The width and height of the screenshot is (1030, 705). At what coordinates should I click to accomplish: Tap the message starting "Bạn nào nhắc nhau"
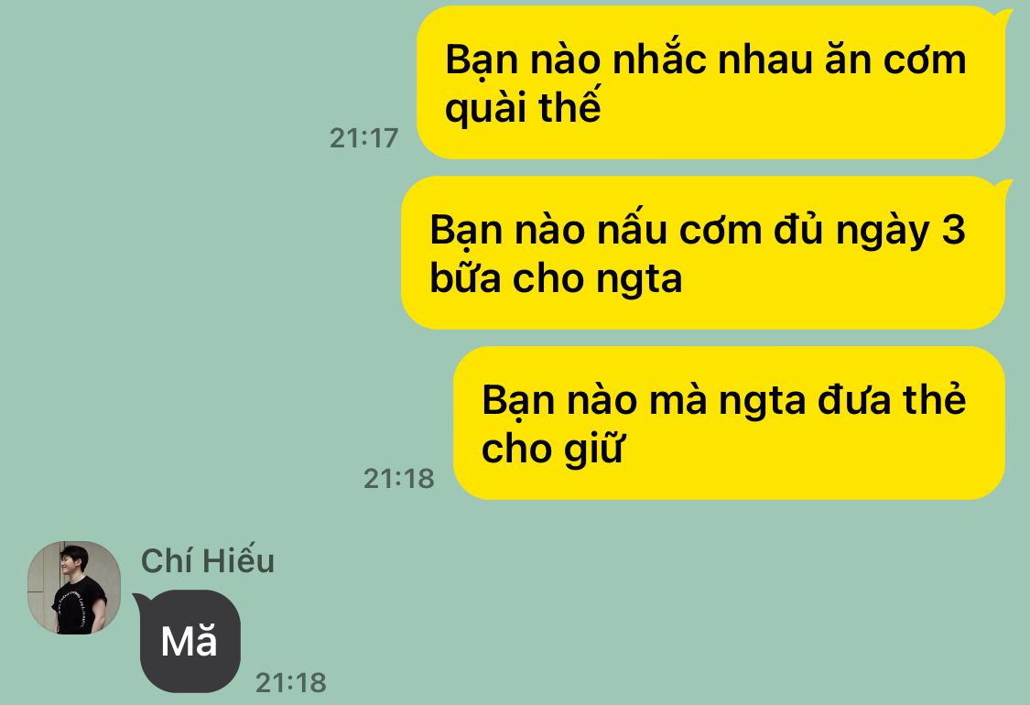pyautogui.click(x=710, y=82)
